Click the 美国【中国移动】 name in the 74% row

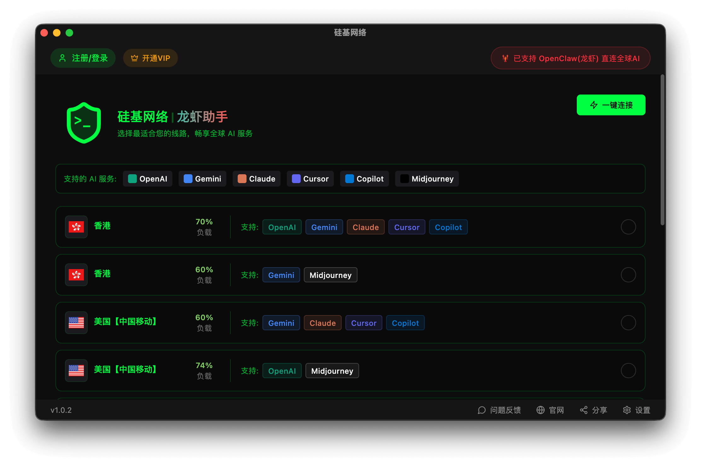126,369
